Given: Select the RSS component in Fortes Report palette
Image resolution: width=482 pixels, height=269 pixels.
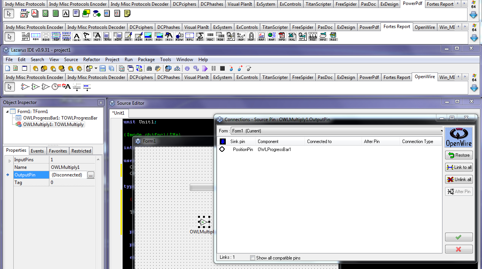Looking at the screenshot, I should pos(333,37).
